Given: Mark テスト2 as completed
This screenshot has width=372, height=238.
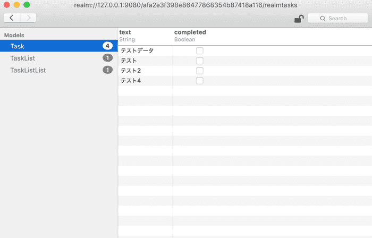Looking at the screenshot, I should pyautogui.click(x=200, y=71).
